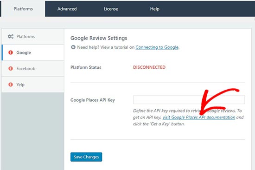
Task: Click the red warning icon next to Google
Action: 11,52
